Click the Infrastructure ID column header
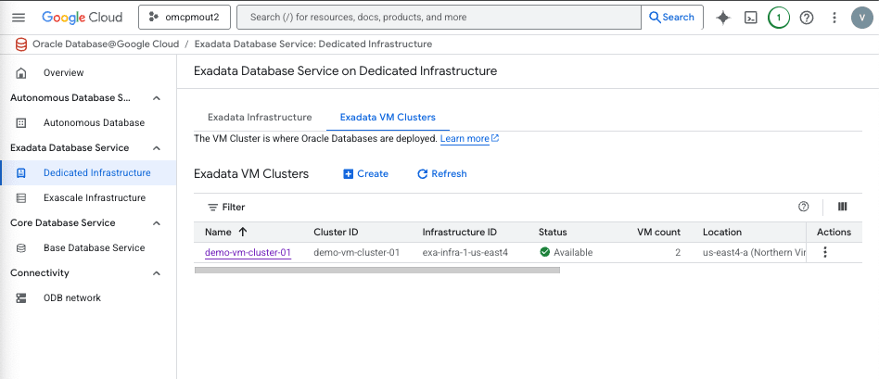Viewport: 879px width, 379px height. (460, 232)
